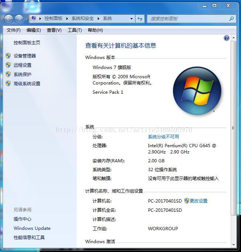
Task: Click the processor value Intel(R) Pentium(R) CPU G645
Action: [182, 149]
